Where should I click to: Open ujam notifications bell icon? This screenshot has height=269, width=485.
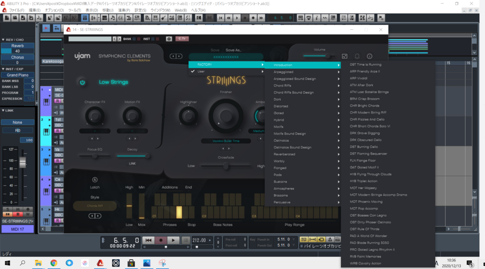(x=357, y=56)
